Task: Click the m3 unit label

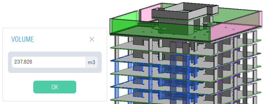Action: pos(91,62)
